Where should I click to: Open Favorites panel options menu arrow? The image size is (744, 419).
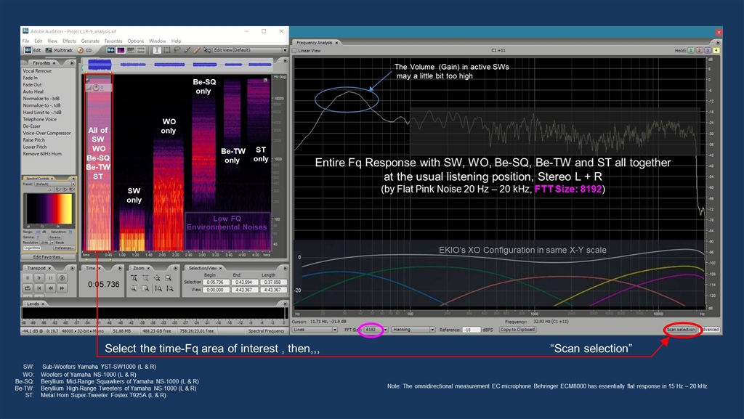click(x=72, y=62)
